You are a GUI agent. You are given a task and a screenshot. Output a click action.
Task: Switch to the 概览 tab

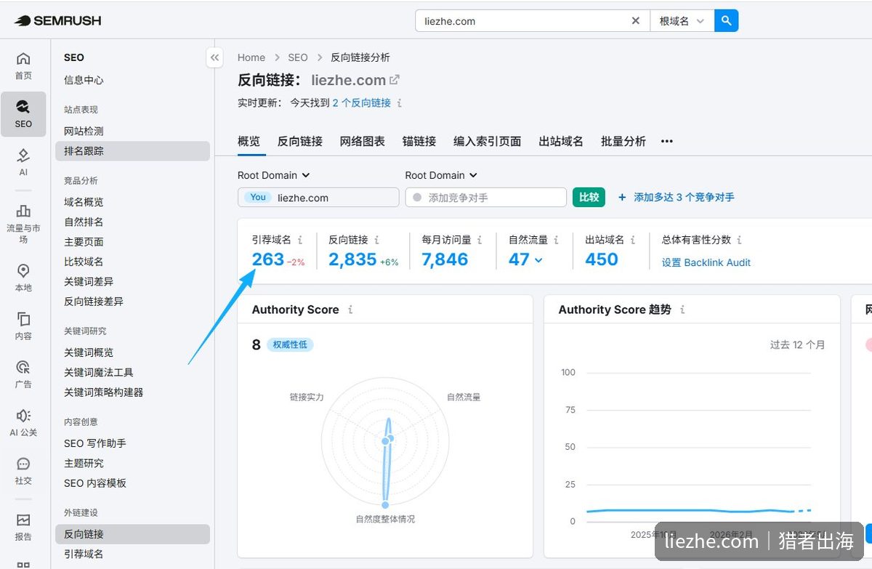[249, 142]
